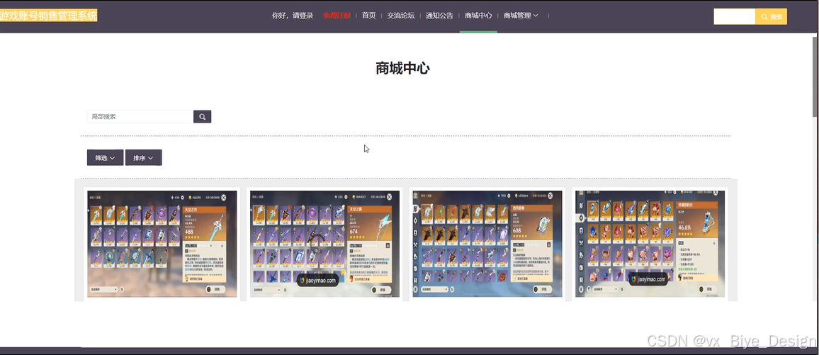819x355 pixels.
Task: Focus the header search input field
Action: click(735, 17)
